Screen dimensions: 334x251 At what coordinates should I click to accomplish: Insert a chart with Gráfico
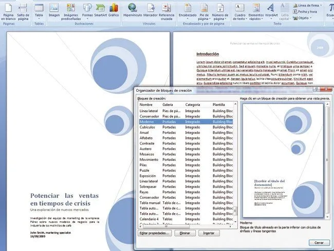point(114,11)
